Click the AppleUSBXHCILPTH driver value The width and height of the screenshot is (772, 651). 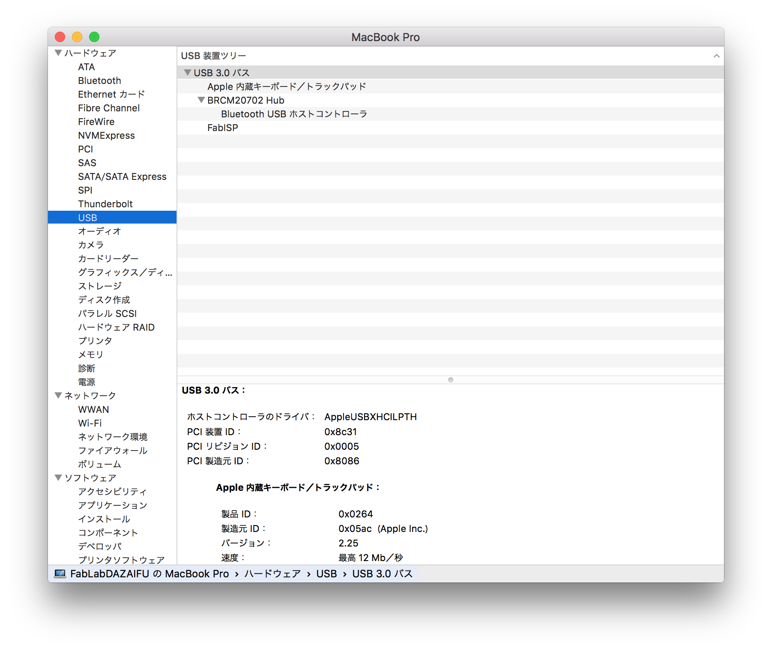(371, 417)
